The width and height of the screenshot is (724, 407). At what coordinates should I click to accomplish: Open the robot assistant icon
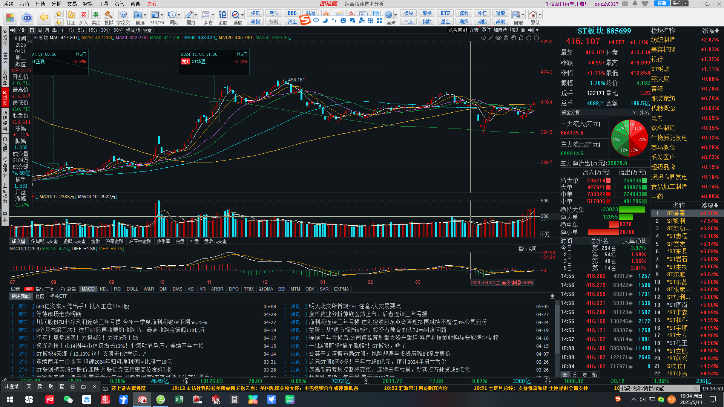(27, 17)
